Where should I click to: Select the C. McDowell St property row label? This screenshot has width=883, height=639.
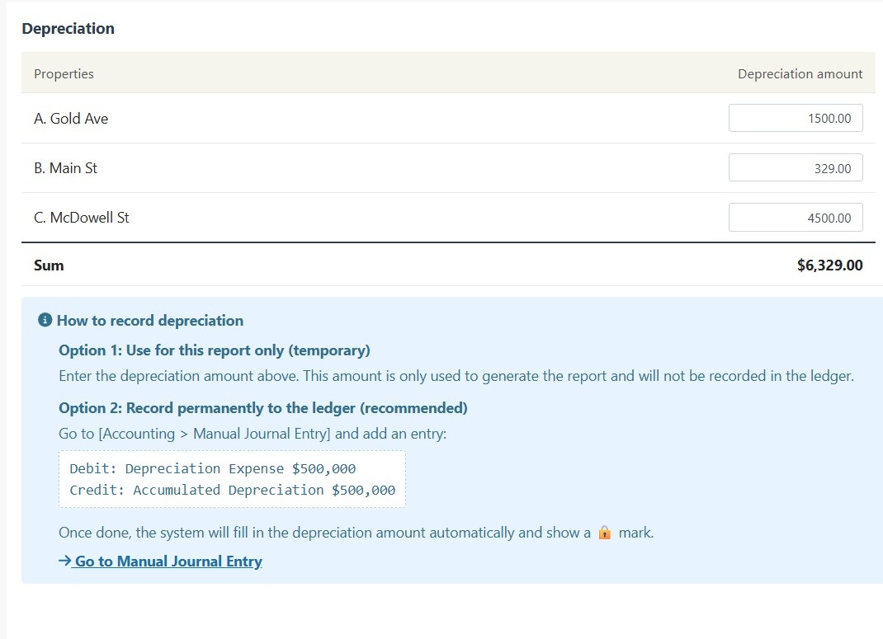point(82,218)
